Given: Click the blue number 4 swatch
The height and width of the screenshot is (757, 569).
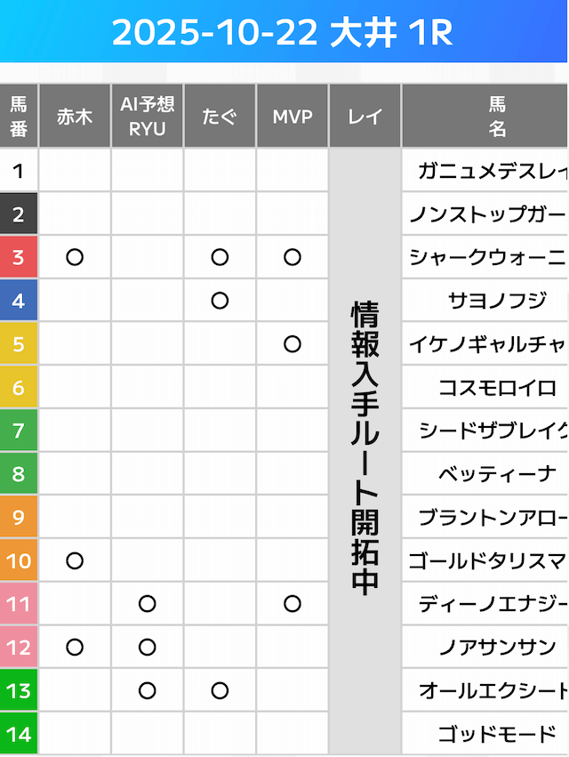Looking at the screenshot, I should coord(19,301).
